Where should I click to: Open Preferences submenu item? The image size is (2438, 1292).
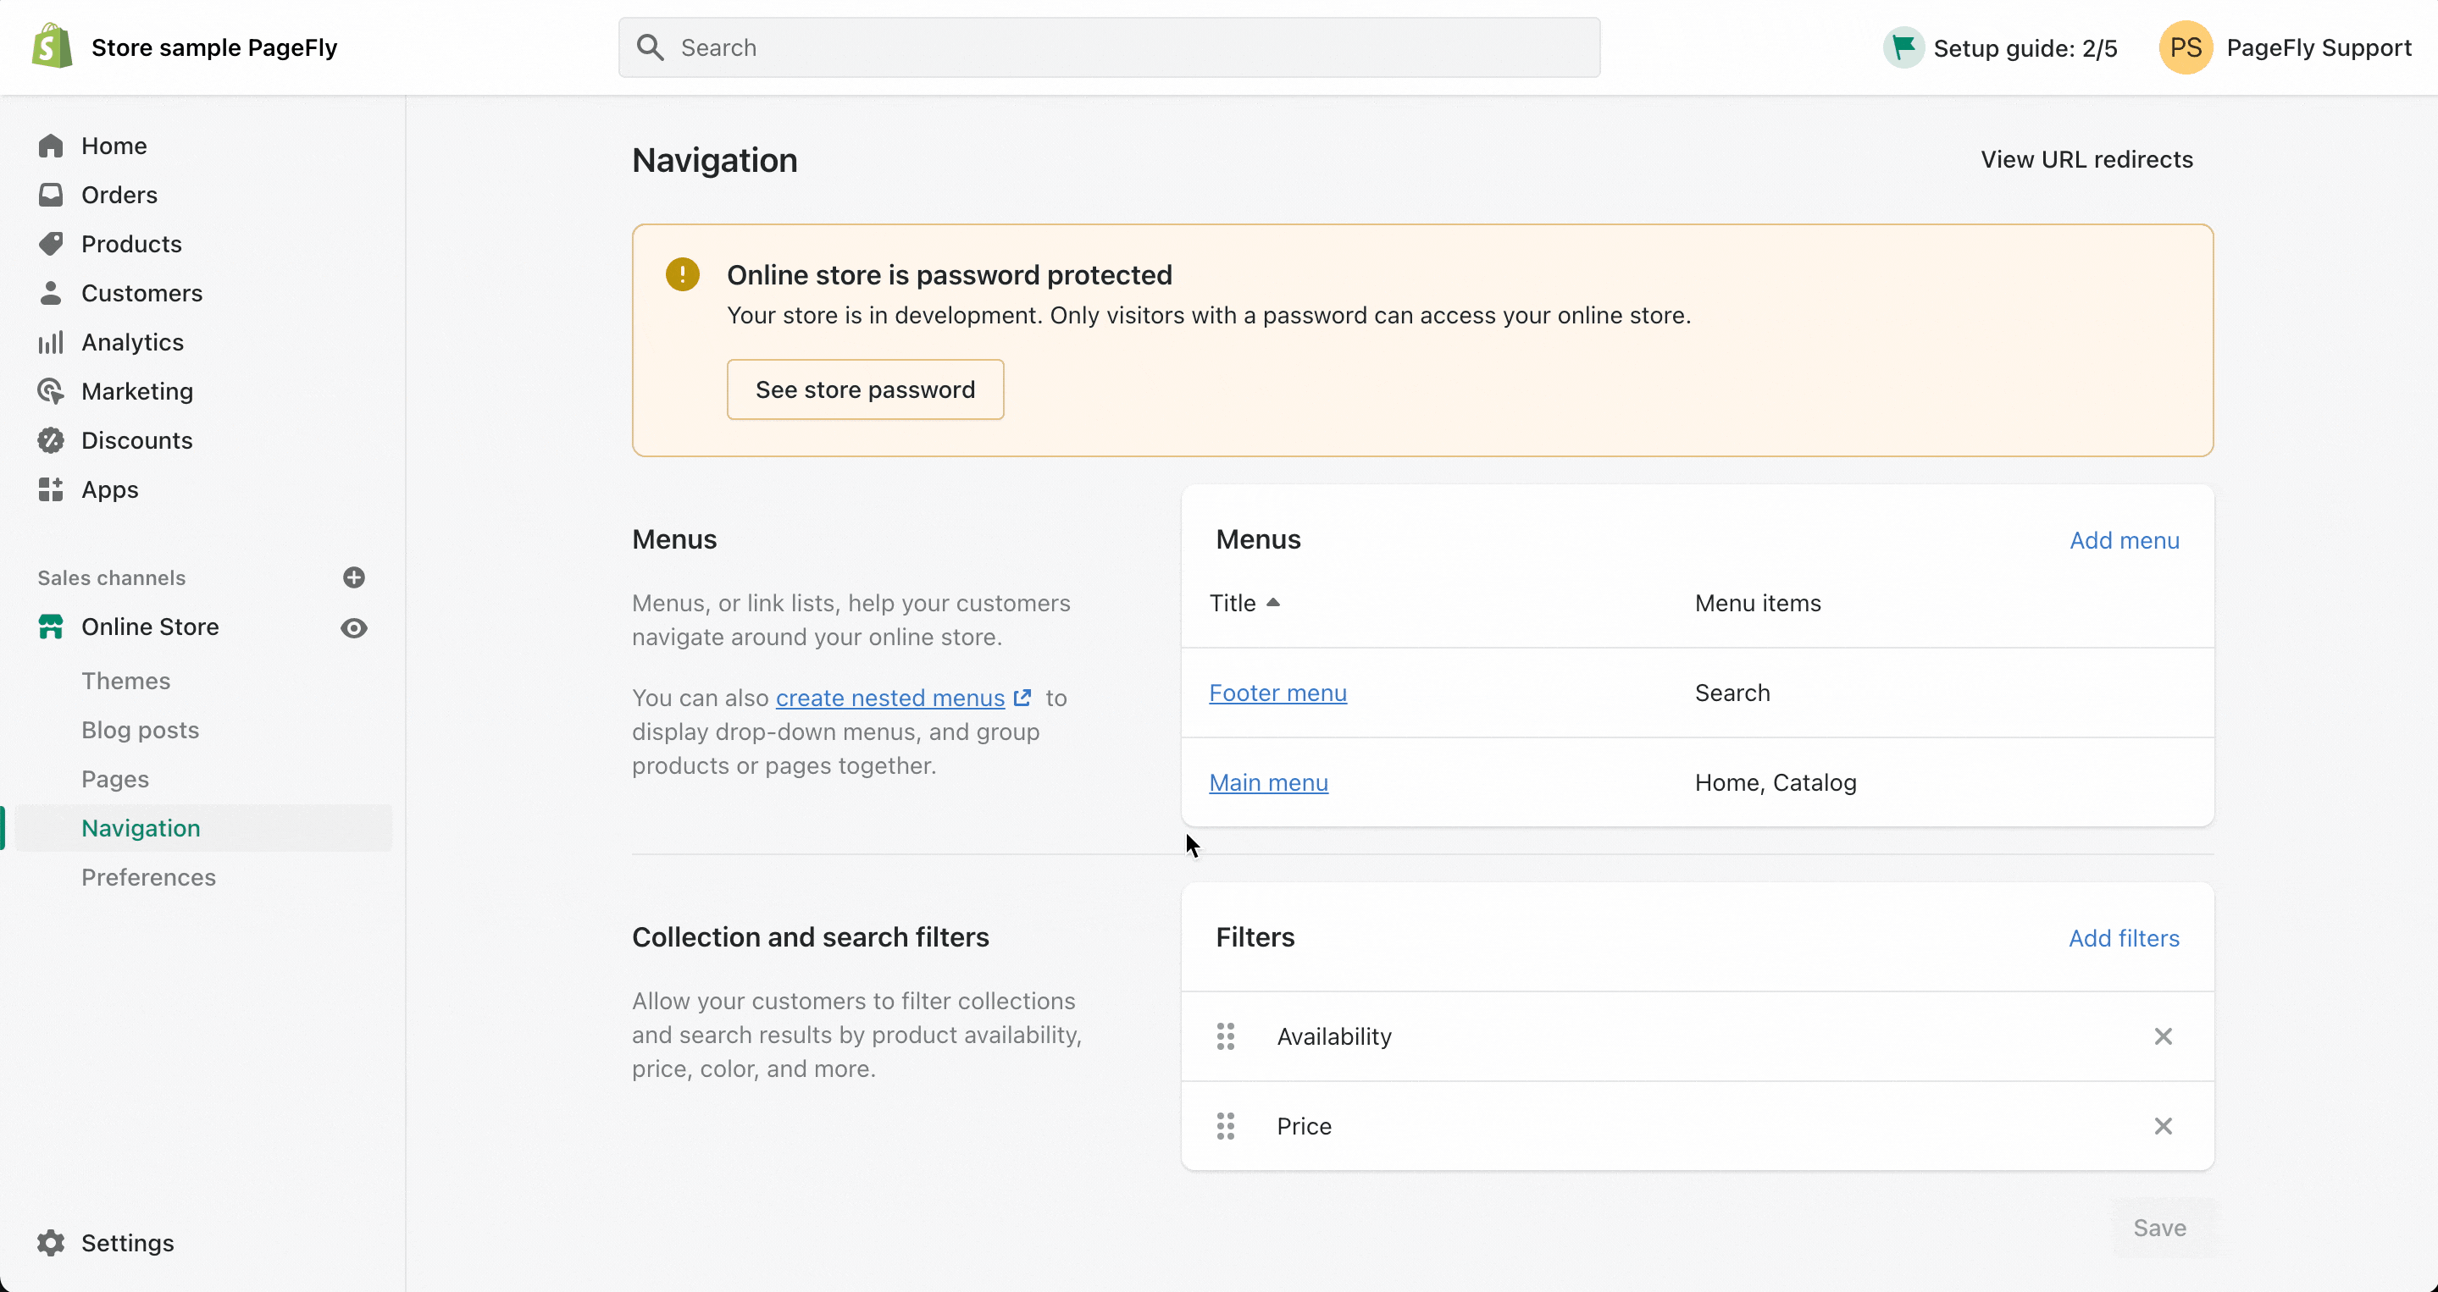point(148,878)
